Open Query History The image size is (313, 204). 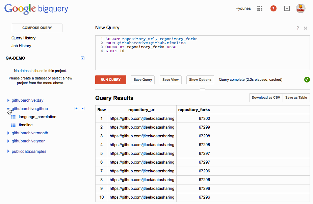(23, 38)
